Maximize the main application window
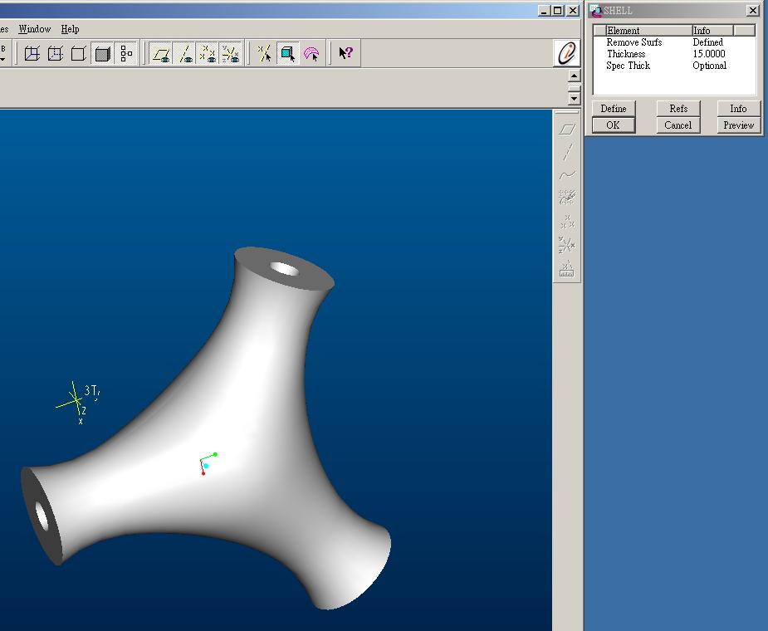Image resolution: width=768 pixels, height=631 pixels. 558,10
